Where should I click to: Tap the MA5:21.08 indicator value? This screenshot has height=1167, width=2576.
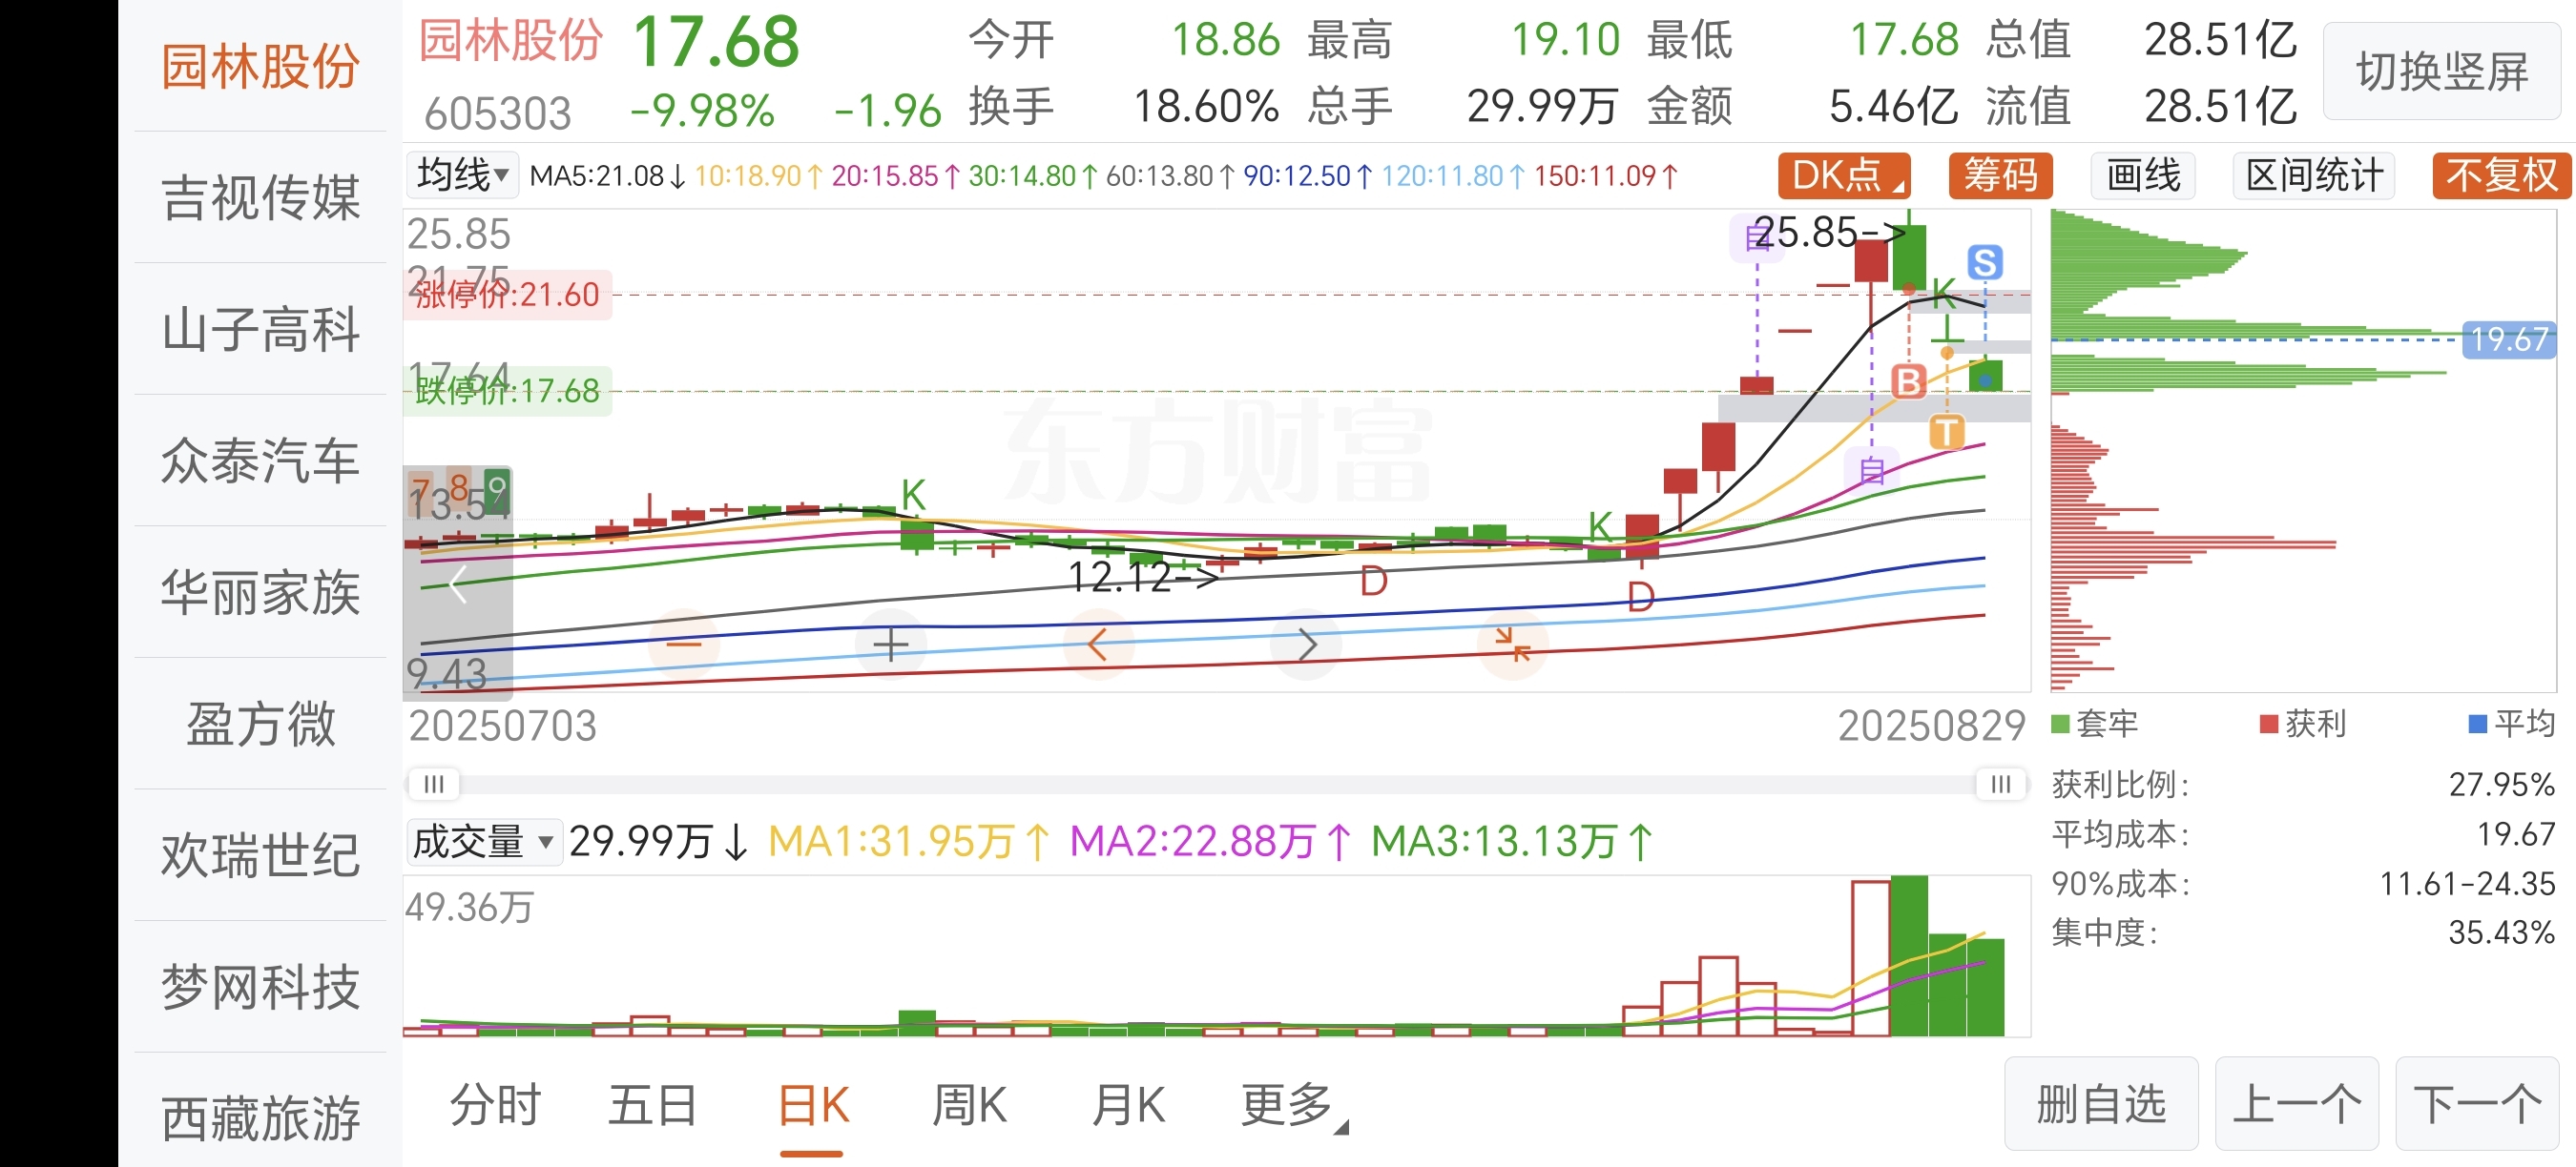(607, 175)
